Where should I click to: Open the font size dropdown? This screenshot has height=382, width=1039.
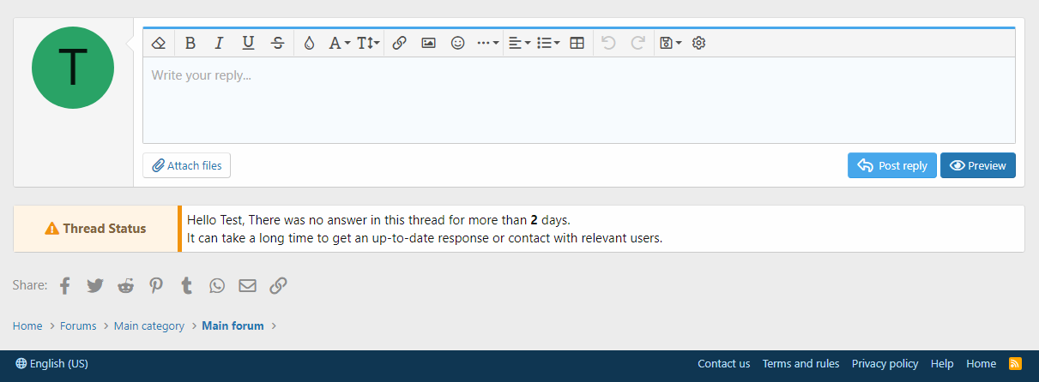click(368, 43)
